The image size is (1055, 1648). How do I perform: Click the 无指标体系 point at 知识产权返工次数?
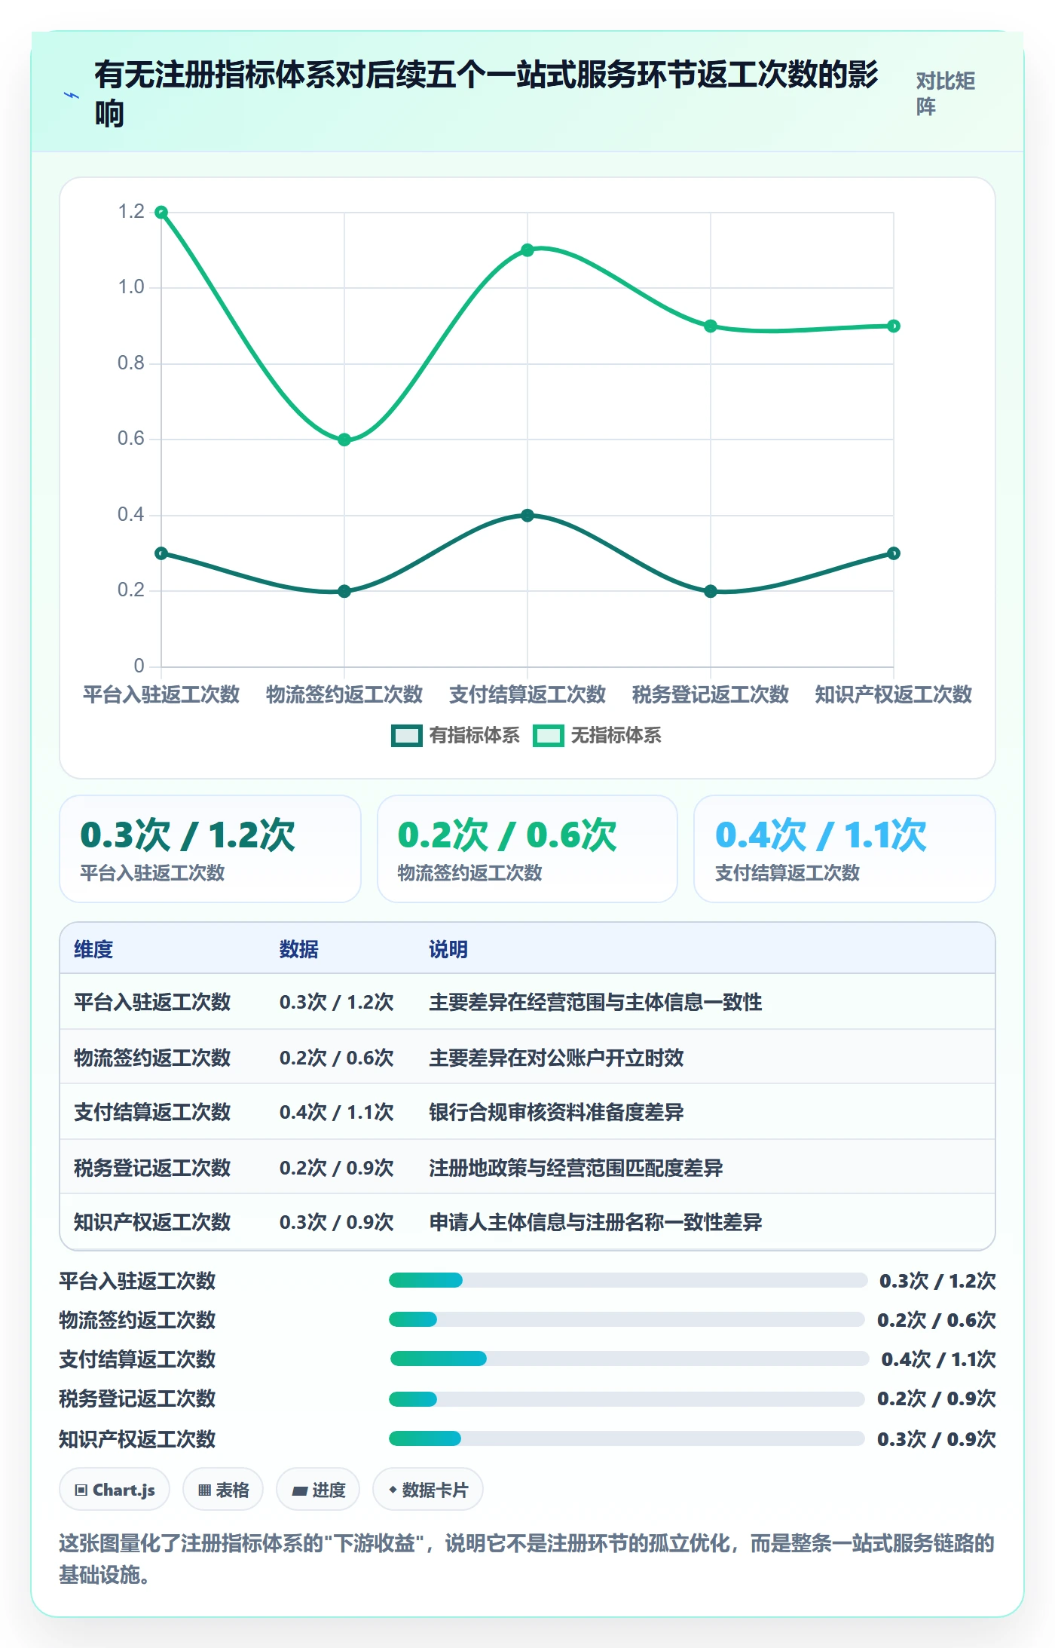894,326
